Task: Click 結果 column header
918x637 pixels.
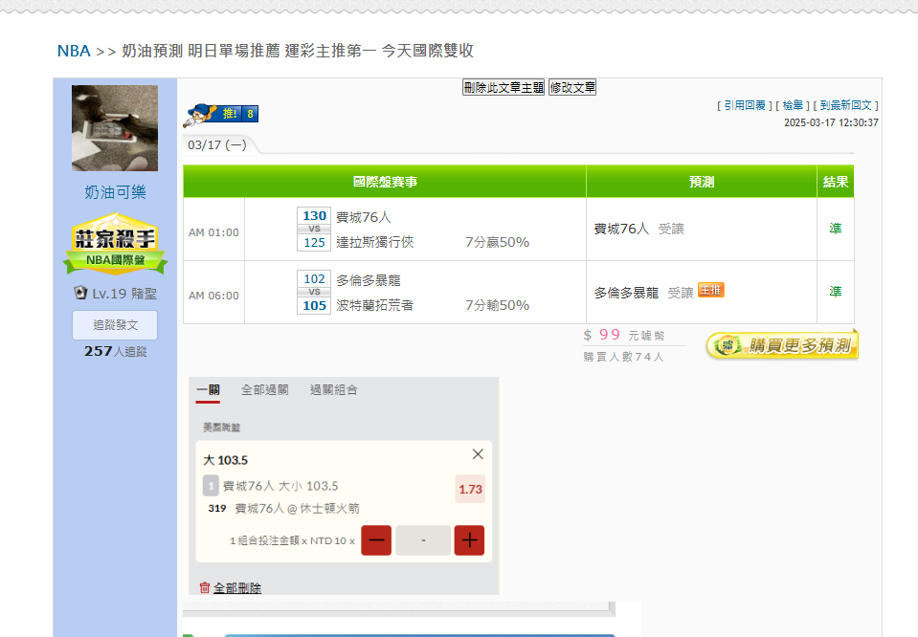Action: tap(836, 182)
